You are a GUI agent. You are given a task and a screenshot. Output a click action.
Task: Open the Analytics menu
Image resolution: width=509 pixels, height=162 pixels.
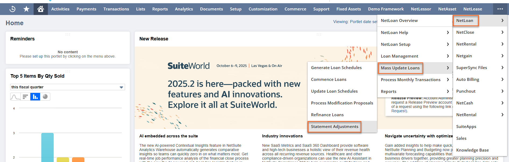pos(184,9)
